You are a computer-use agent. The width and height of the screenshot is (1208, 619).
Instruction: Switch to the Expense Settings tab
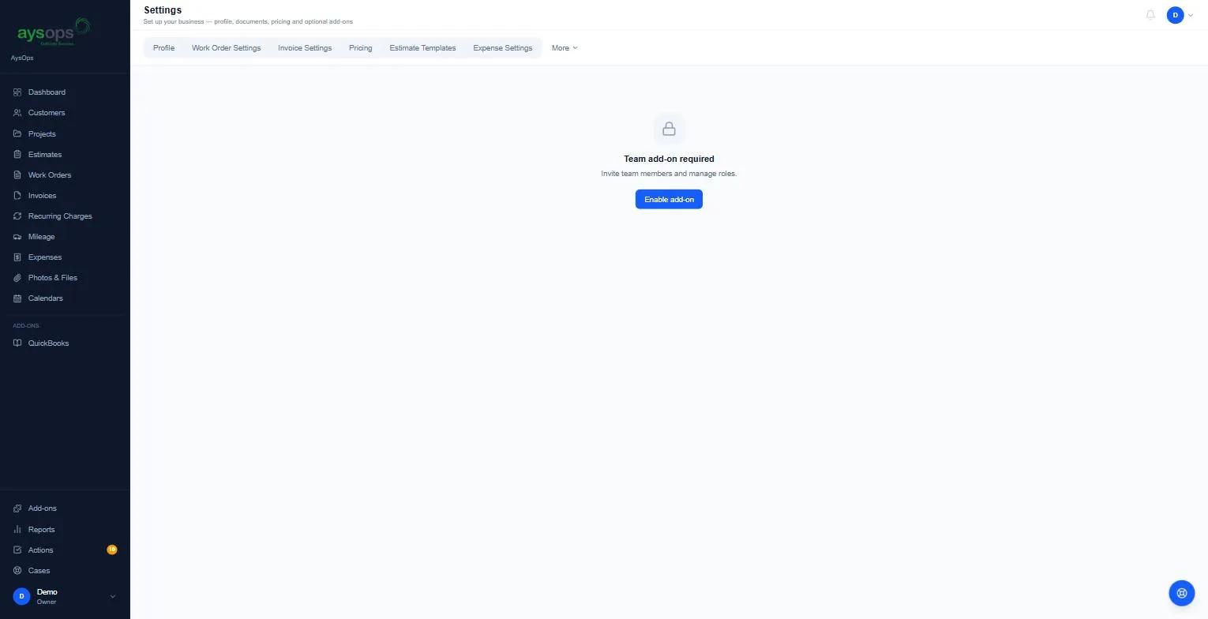pyautogui.click(x=502, y=48)
